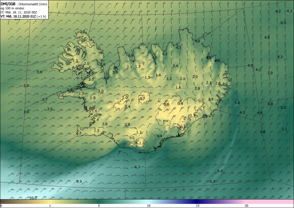294x208 pixels.
Task: Select the 4.4 value on the south coast
Action: (x=159, y=136)
